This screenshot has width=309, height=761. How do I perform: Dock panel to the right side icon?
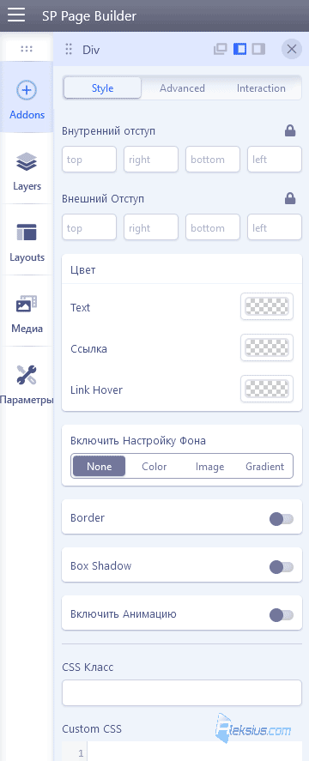(258, 49)
